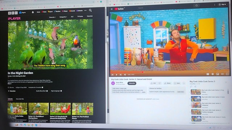Viewport: 232px width, 130px height.
Task: Like the Hansel and Gretel video
Action: tap(153, 83)
